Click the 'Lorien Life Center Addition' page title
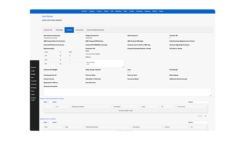245x149 pixels. tap(52, 20)
